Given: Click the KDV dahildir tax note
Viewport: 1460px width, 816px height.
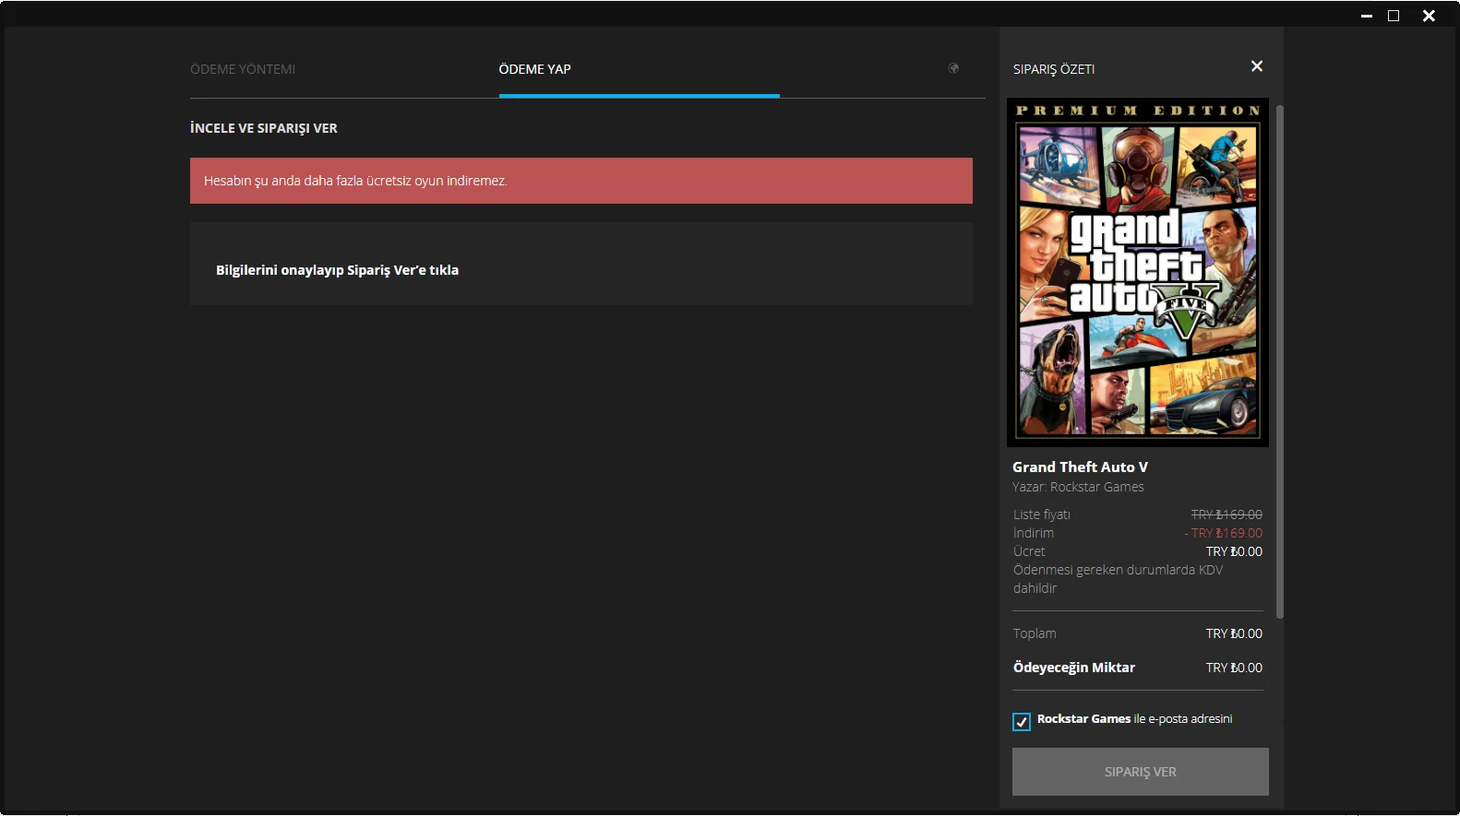Looking at the screenshot, I should click(1118, 579).
